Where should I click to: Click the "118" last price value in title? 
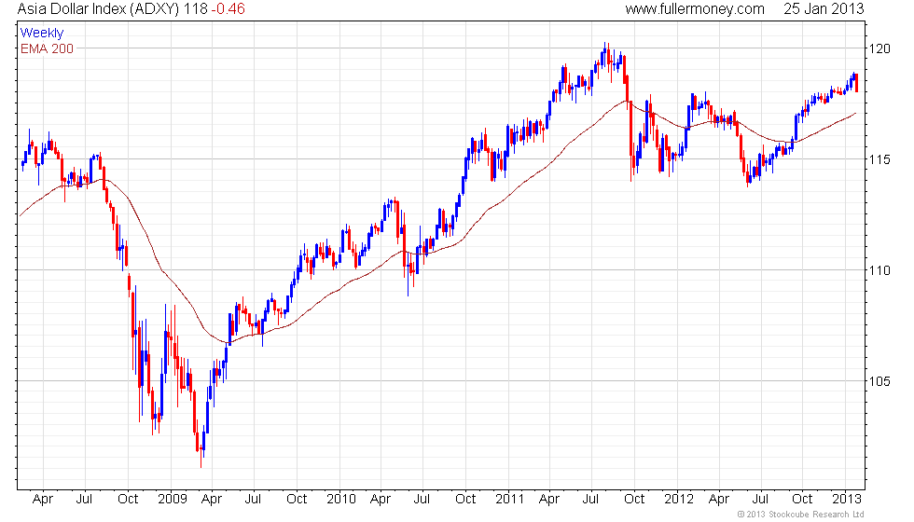pyautogui.click(x=195, y=9)
